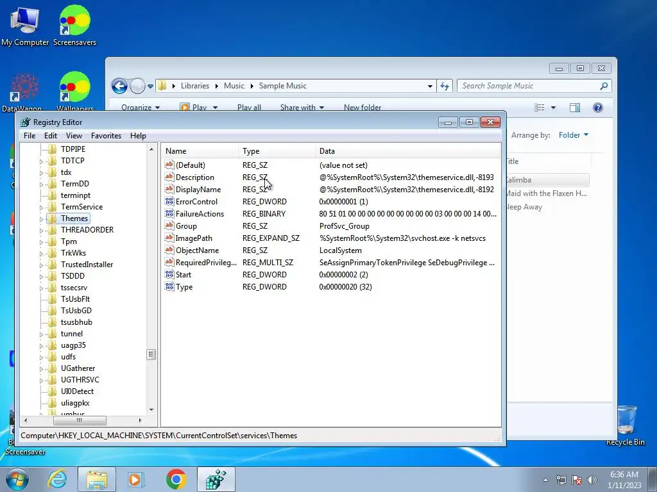Expand the TrustedInstaller registry key
The width and height of the screenshot is (657, 492).
[x=41, y=265]
